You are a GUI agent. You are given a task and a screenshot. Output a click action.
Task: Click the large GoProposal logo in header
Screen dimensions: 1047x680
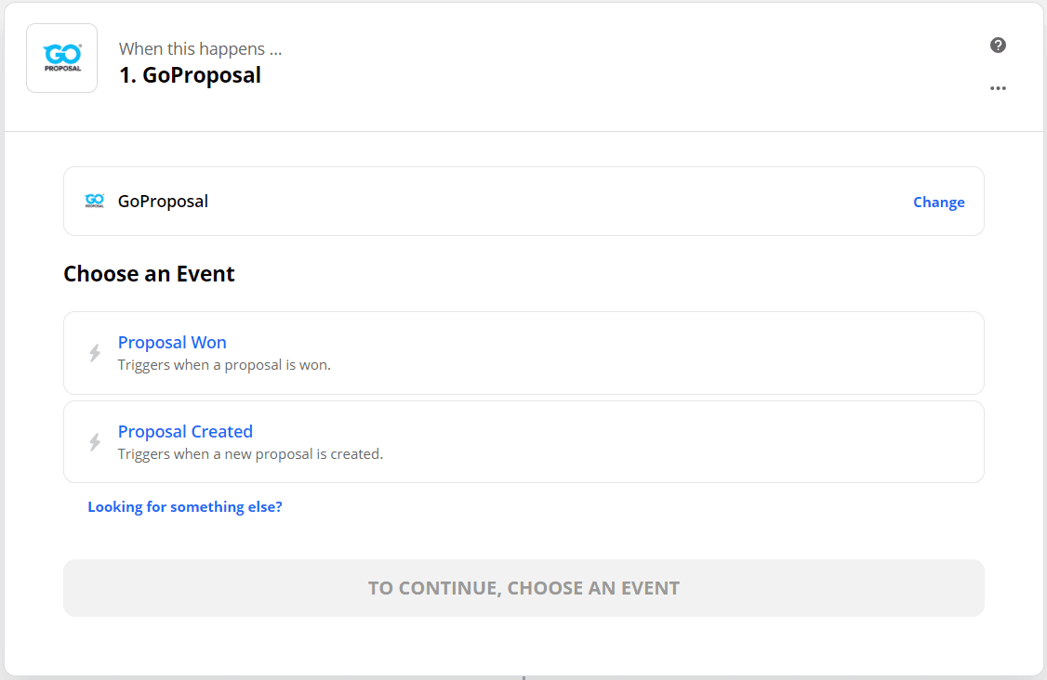pos(62,58)
